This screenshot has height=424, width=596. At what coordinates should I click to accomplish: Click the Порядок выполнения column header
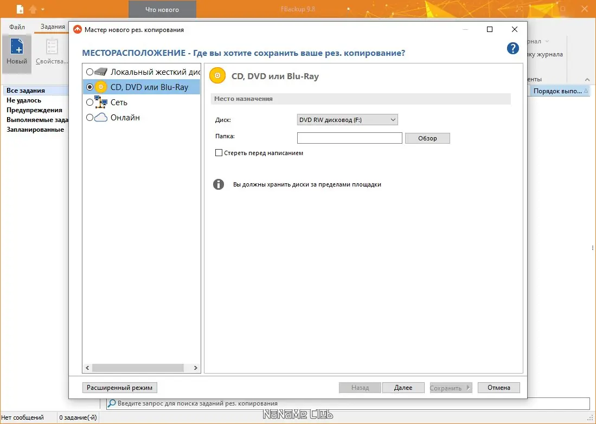tap(560, 91)
